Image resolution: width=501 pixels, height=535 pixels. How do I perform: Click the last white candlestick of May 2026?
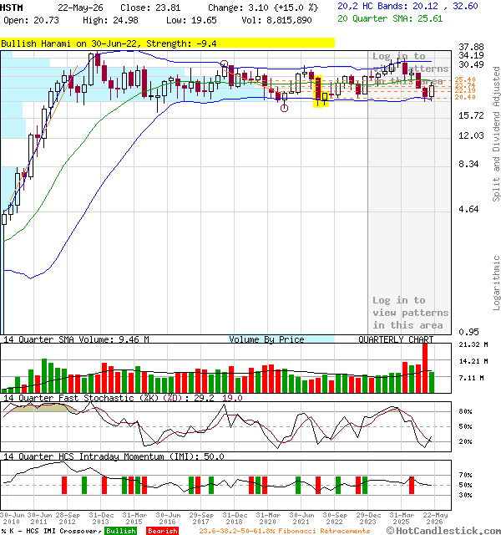432,91
